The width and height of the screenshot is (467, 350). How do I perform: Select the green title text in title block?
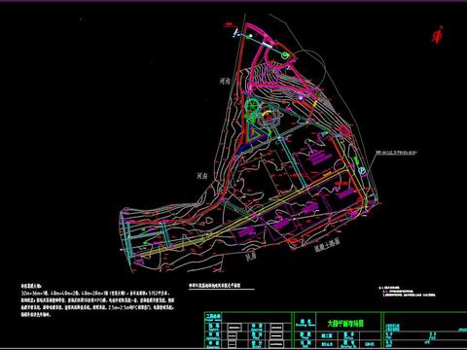345,324
